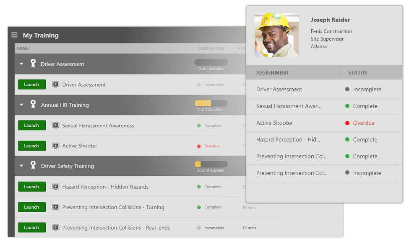Collapse the Driver Safety Training section
This screenshot has height=244, width=409.
[x=21, y=166]
